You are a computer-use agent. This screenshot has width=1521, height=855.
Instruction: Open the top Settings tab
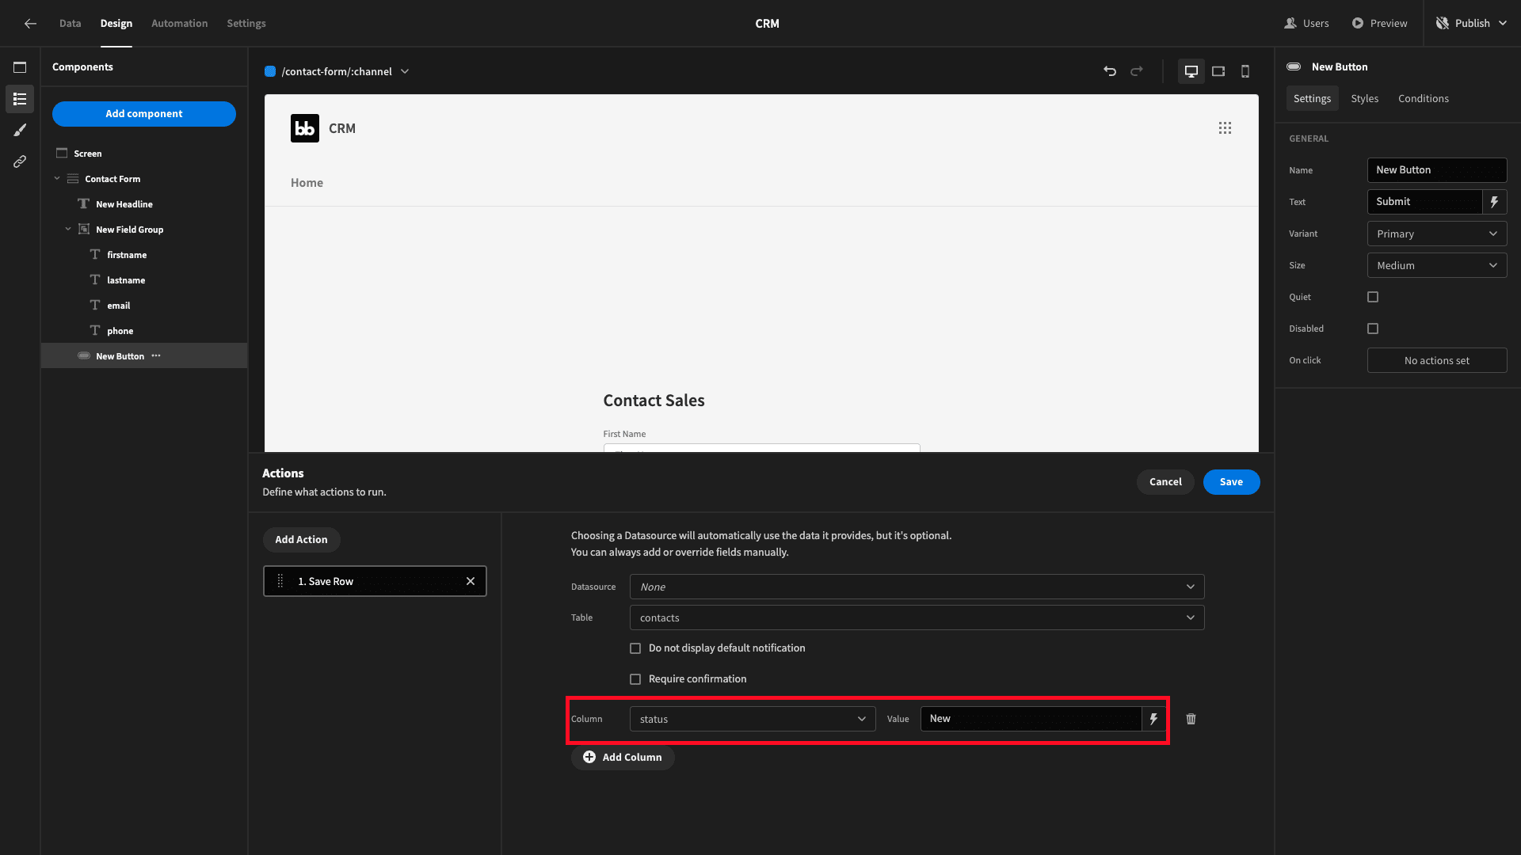coord(246,24)
